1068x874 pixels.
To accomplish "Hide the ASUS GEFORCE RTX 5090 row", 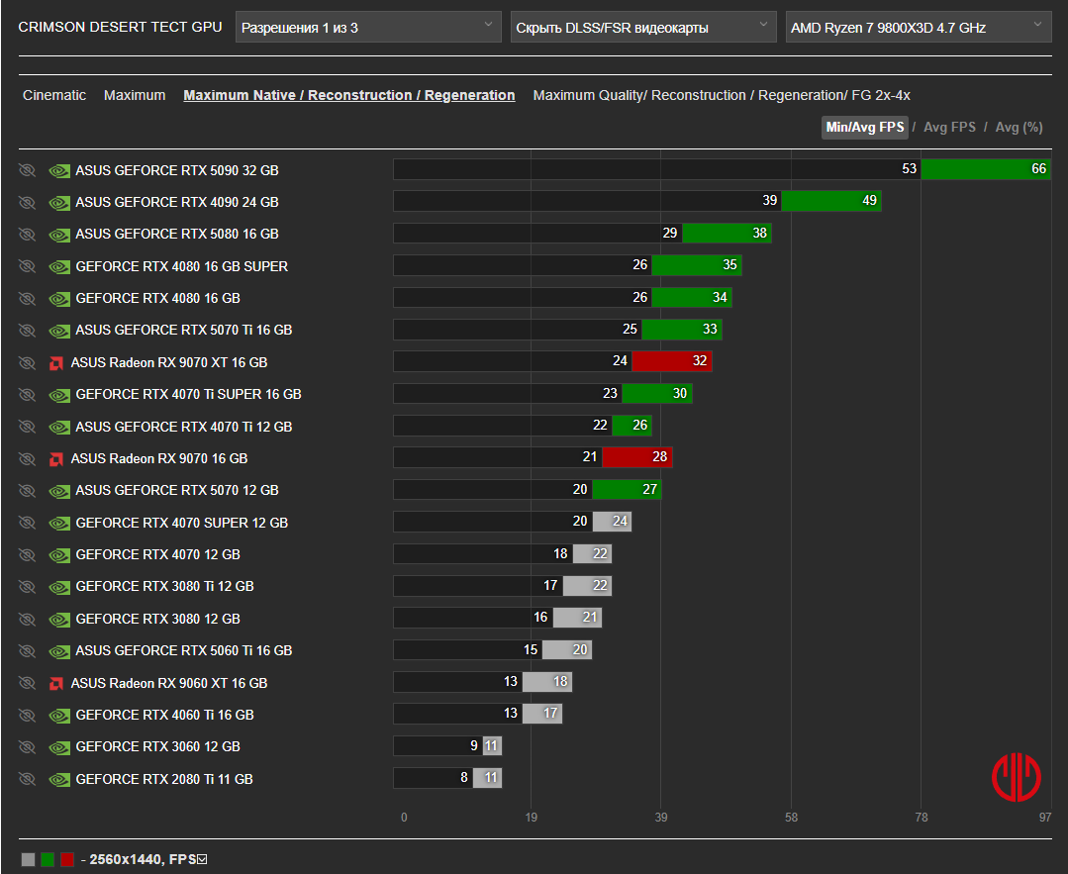I will [28, 170].
